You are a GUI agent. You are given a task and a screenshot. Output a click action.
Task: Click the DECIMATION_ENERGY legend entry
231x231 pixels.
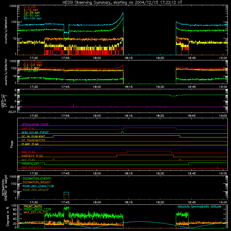[x=37, y=178]
